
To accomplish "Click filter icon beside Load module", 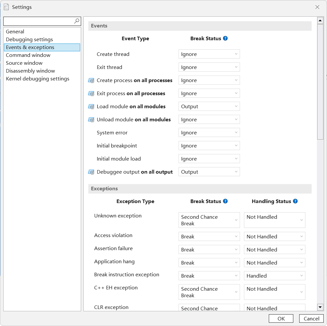I will [91, 107].
